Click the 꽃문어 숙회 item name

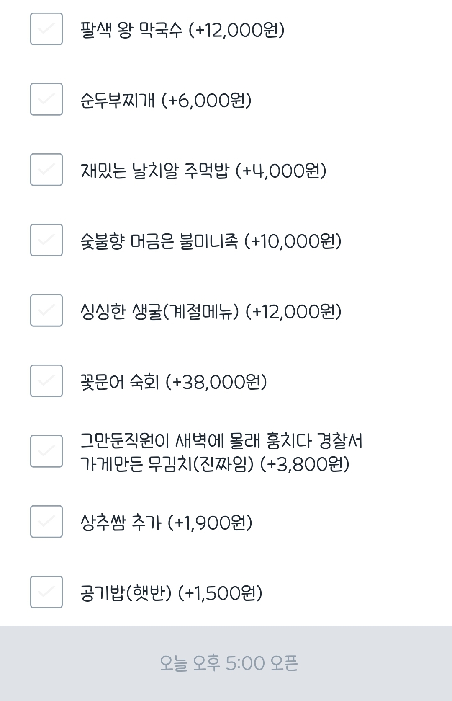(120, 382)
